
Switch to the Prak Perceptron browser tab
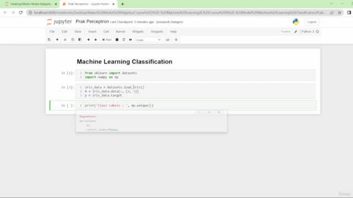pos(89,4)
